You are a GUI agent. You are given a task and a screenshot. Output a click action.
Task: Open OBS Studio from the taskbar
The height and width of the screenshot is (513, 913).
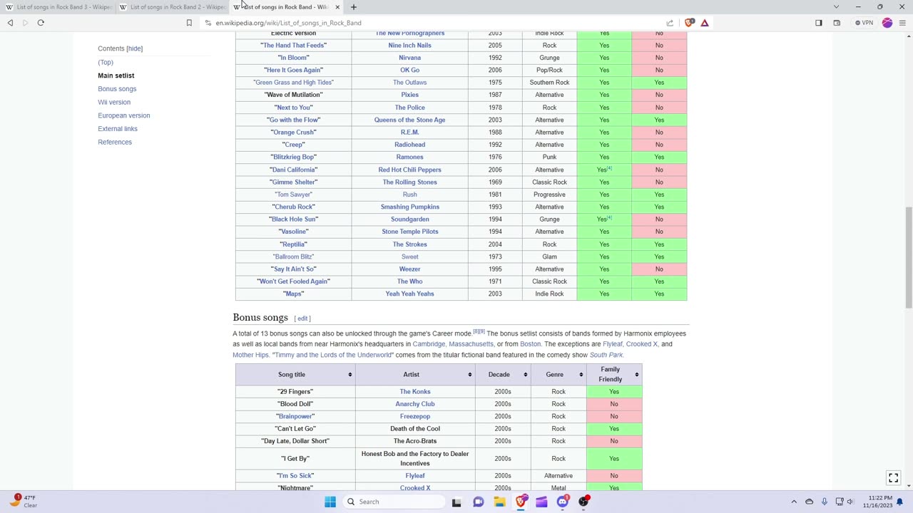pyautogui.click(x=584, y=502)
